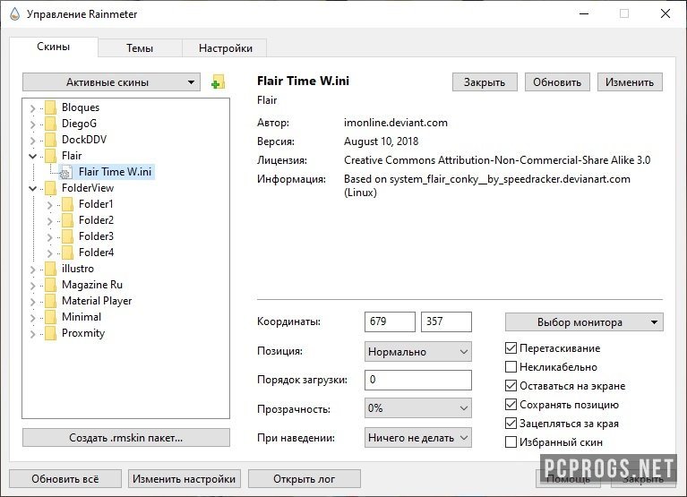Image resolution: width=687 pixels, height=497 pixels.
Task: Collapse the Flair tree node
Action: point(33,156)
